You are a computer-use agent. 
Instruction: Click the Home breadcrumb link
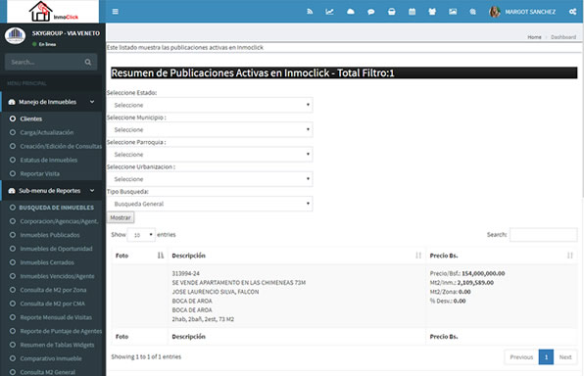point(534,37)
